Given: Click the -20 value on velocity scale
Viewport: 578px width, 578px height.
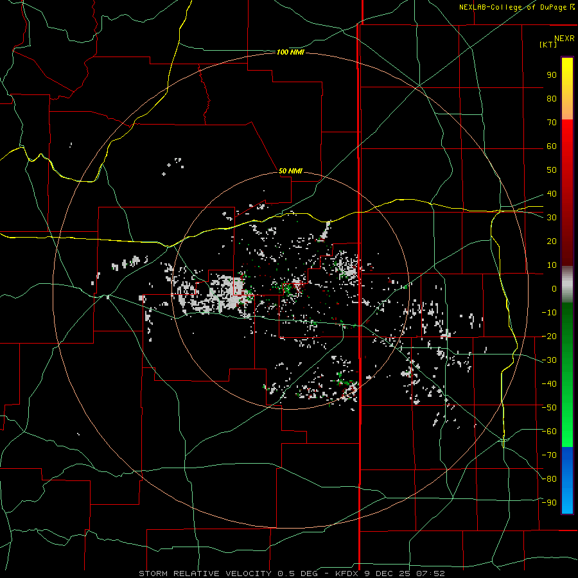Looking at the screenshot, I should click(549, 336).
